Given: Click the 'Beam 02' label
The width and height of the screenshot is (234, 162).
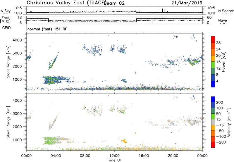Looking at the screenshot, I should 115,3.
